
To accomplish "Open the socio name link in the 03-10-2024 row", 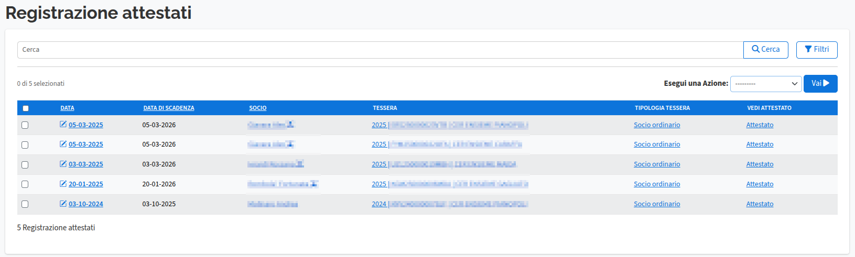I will (x=273, y=204).
